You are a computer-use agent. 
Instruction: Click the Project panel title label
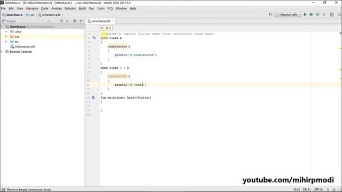11,21
